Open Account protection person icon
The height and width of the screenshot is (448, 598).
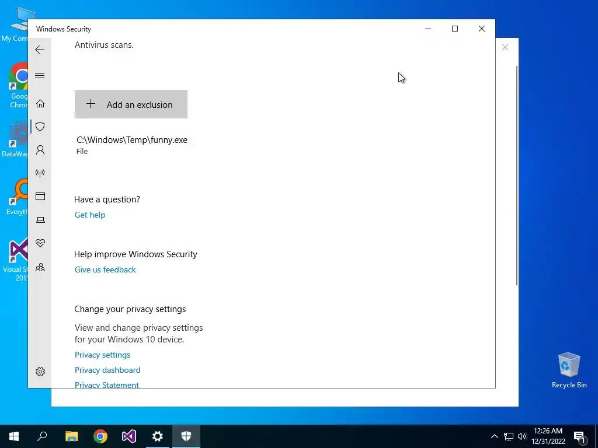[40, 150]
